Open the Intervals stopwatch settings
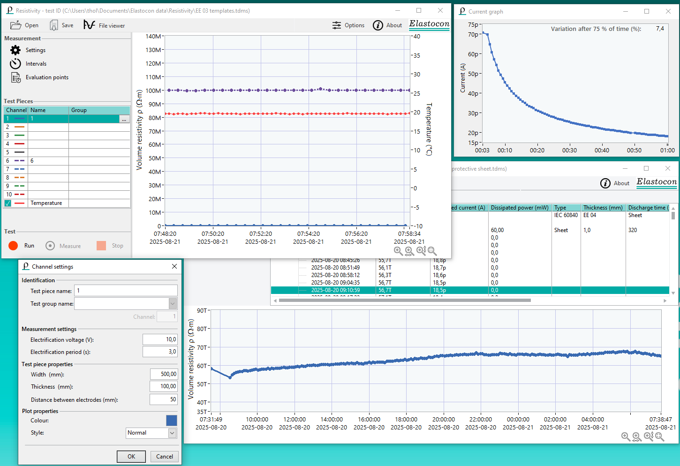The width and height of the screenshot is (680, 466). point(15,64)
